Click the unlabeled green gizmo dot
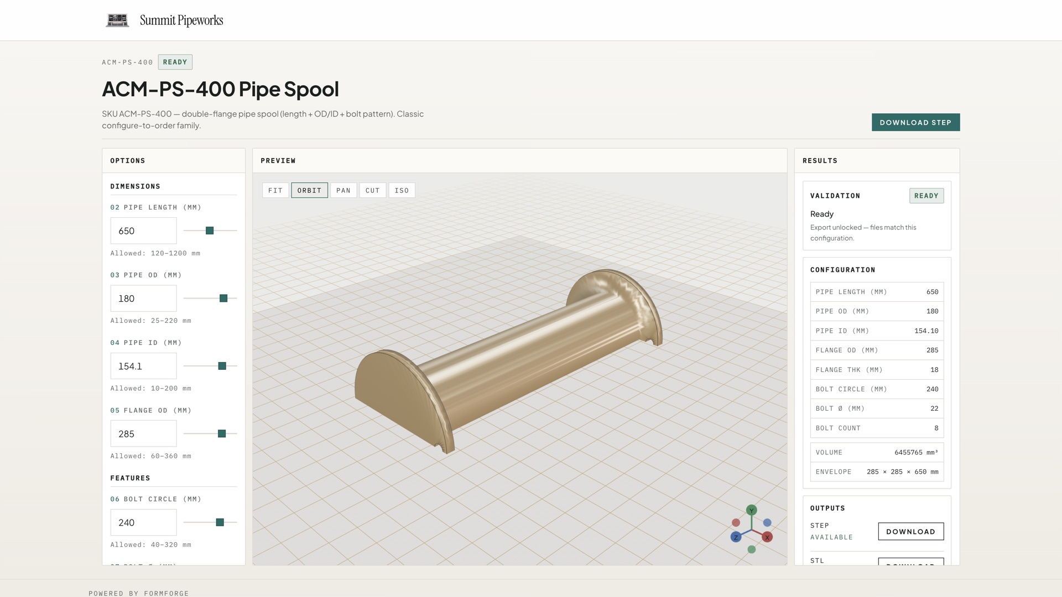The width and height of the screenshot is (1062, 597). [x=751, y=549]
